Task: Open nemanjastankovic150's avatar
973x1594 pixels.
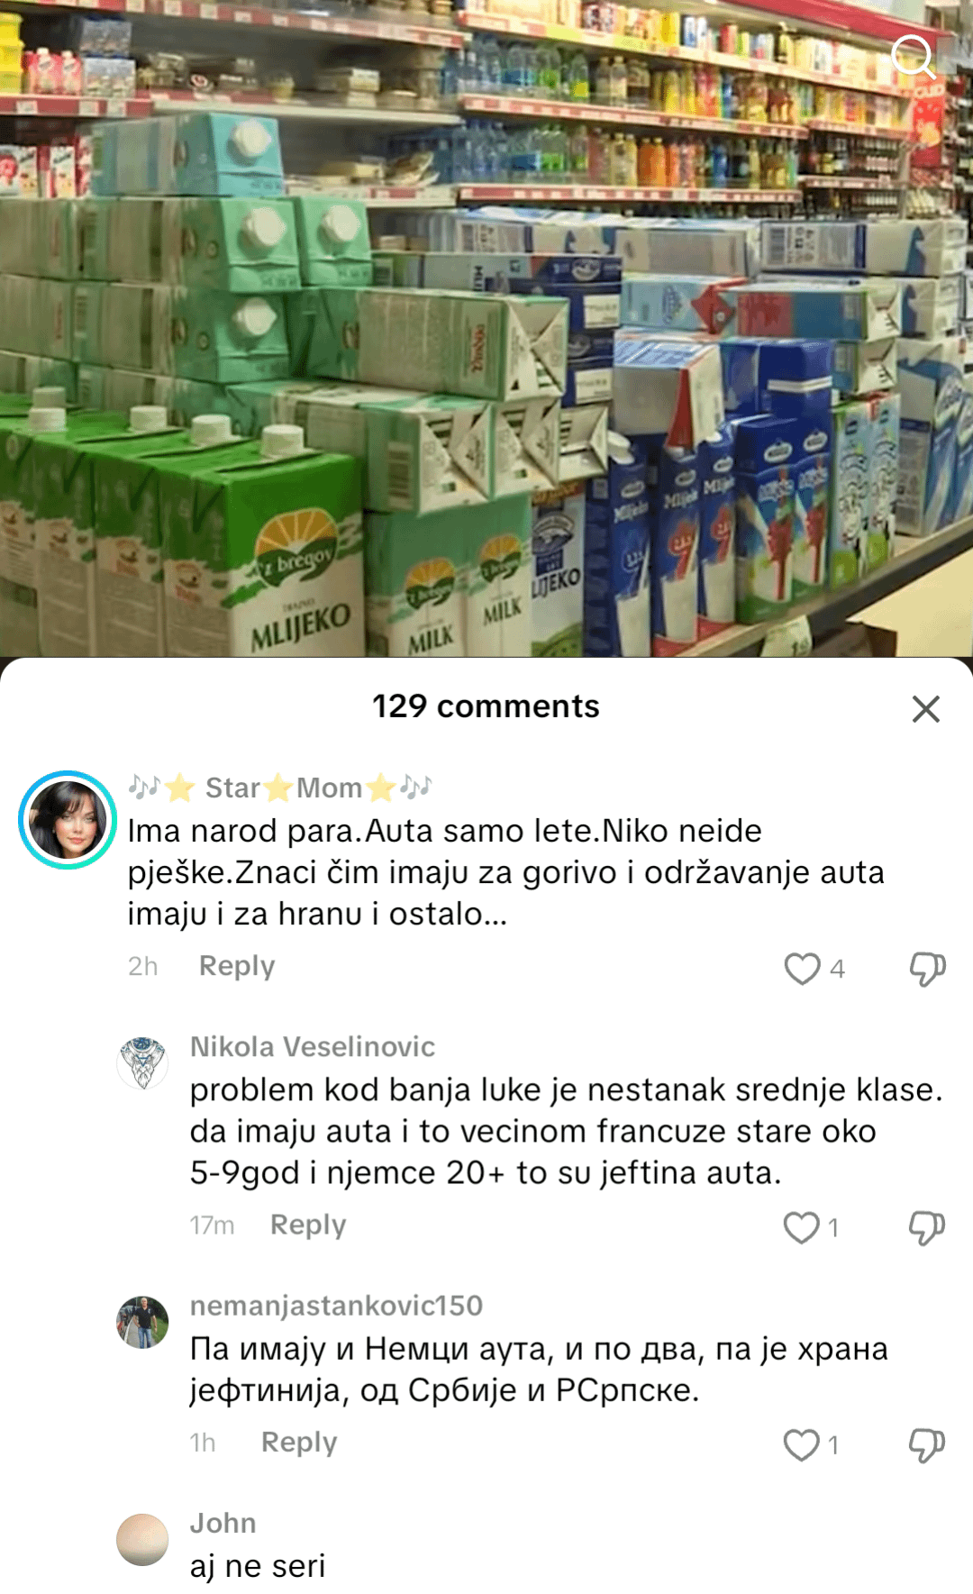Action: [x=142, y=1322]
